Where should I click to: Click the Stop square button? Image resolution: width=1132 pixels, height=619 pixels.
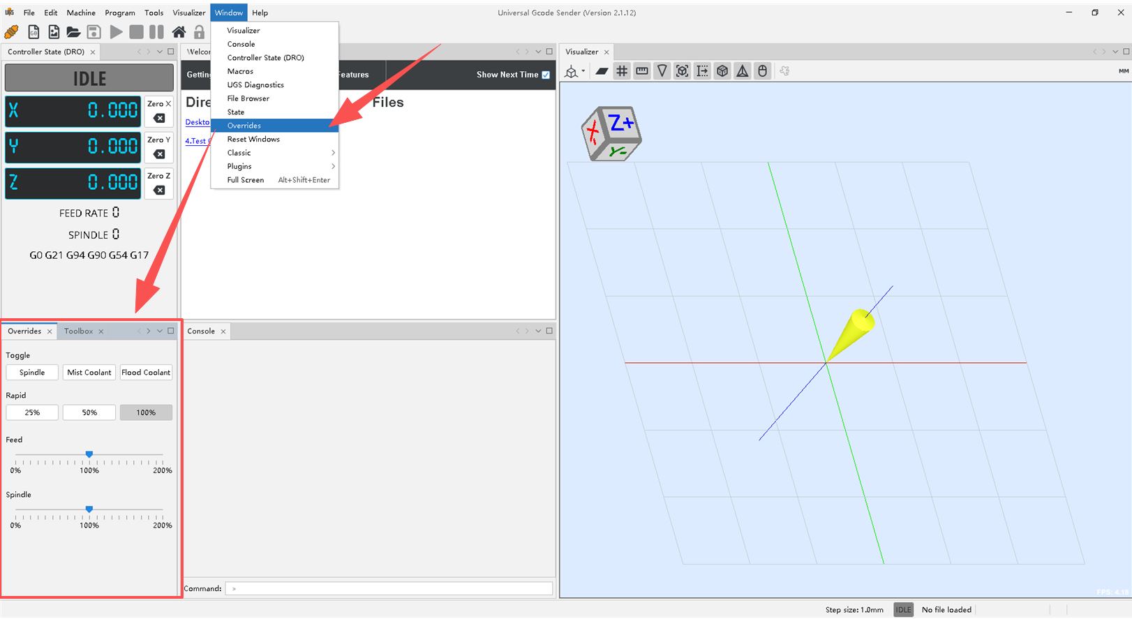137,32
